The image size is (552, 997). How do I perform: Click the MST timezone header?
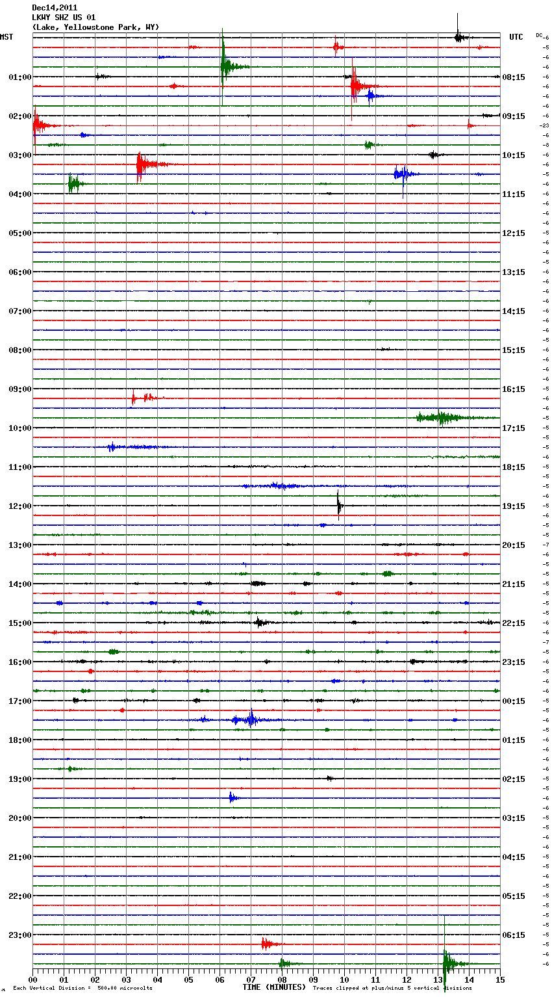click(6, 37)
